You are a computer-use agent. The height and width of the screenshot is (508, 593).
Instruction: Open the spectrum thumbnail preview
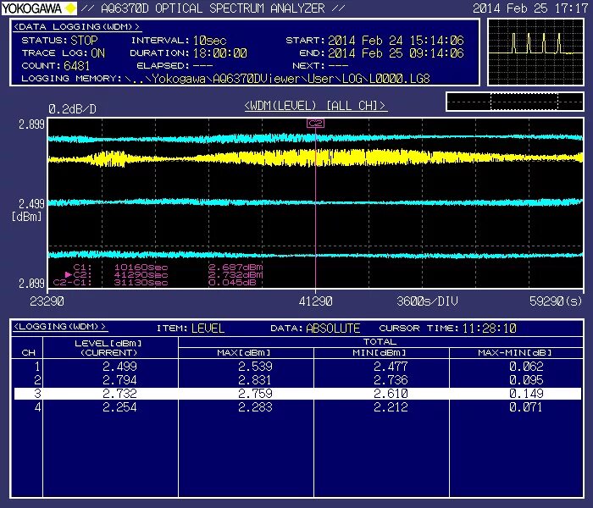pyautogui.click(x=535, y=52)
